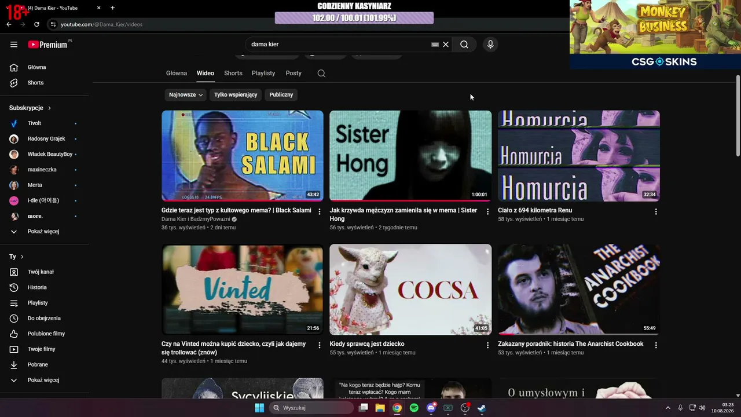Open more options for Black Salami video
The height and width of the screenshot is (417, 741).
[x=319, y=212]
